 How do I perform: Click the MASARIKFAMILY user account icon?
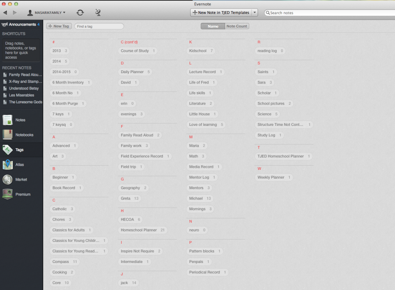(x=30, y=13)
